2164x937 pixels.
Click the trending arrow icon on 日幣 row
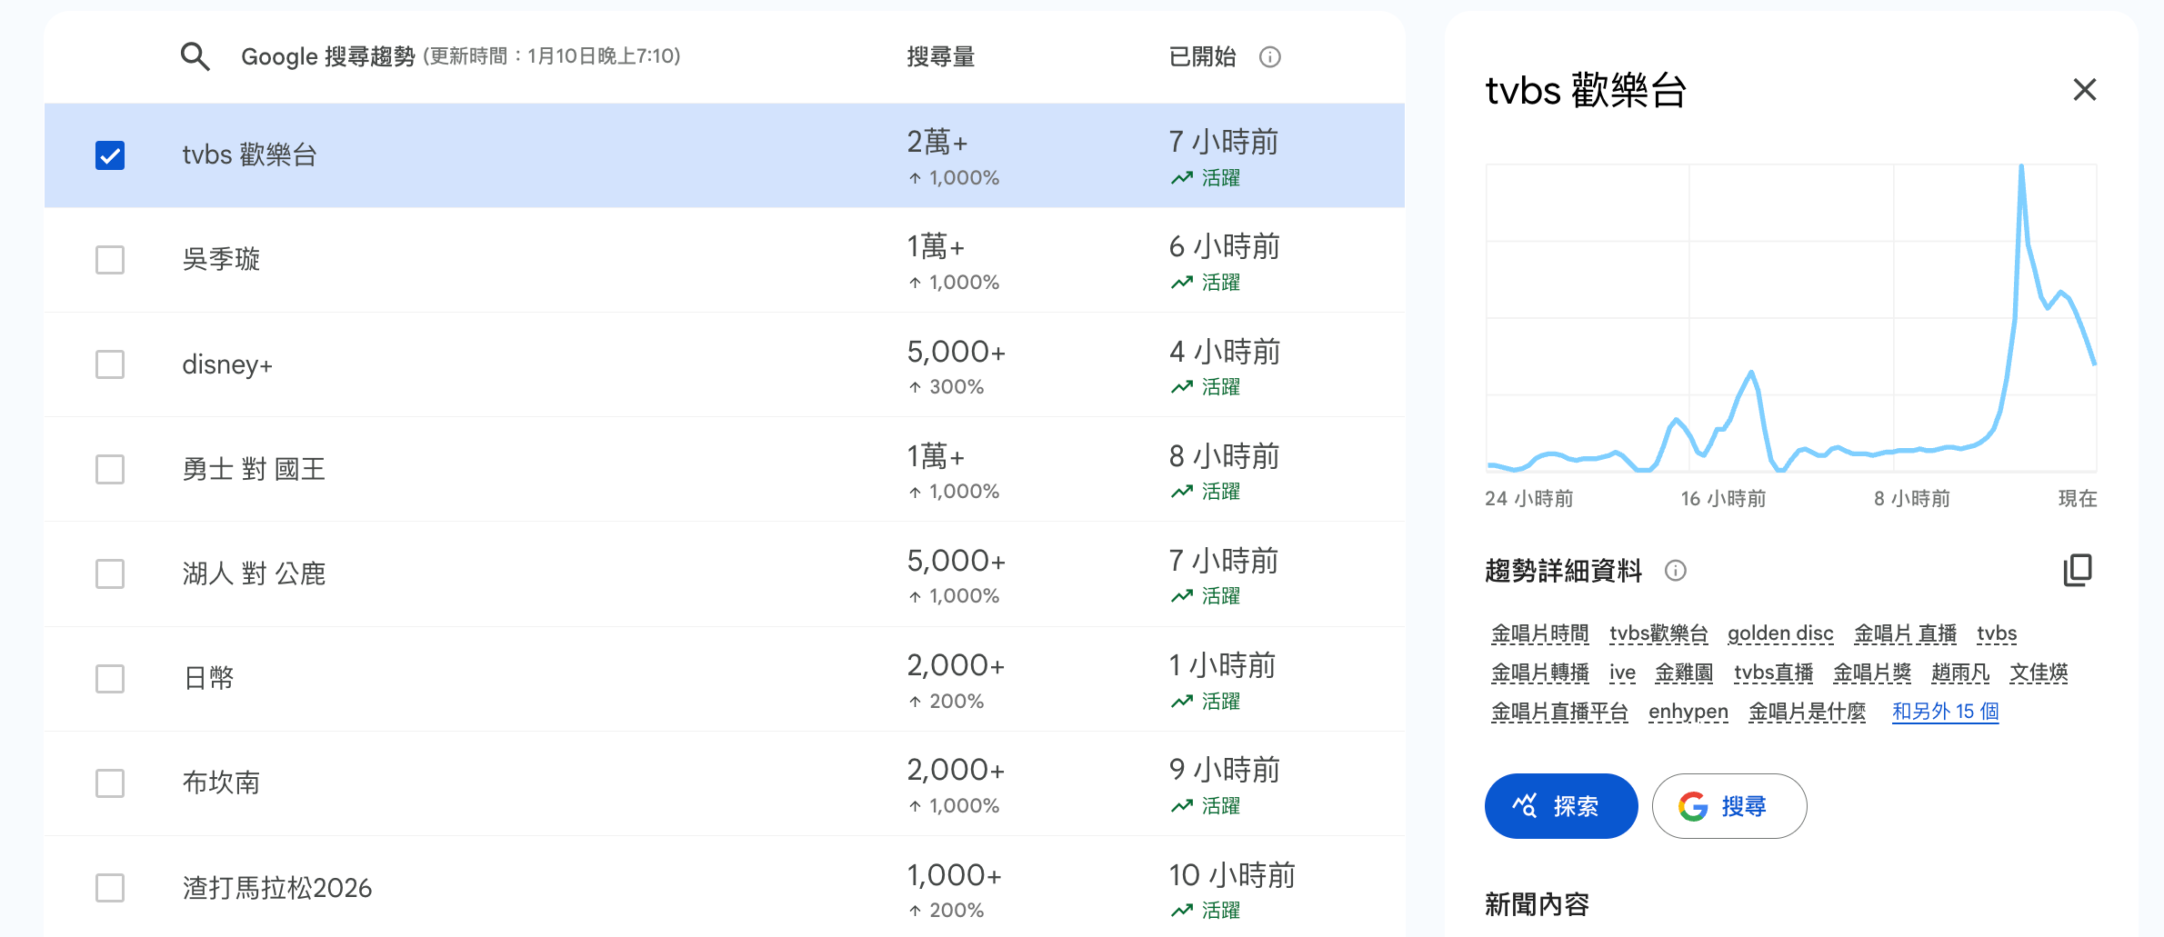(1182, 701)
